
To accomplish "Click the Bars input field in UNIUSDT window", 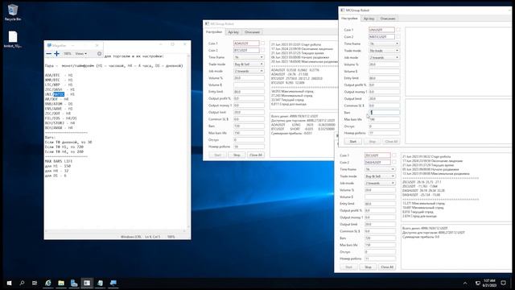I will 385,113.
